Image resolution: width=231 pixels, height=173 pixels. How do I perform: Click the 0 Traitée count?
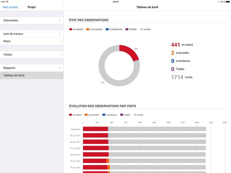coord(173,69)
